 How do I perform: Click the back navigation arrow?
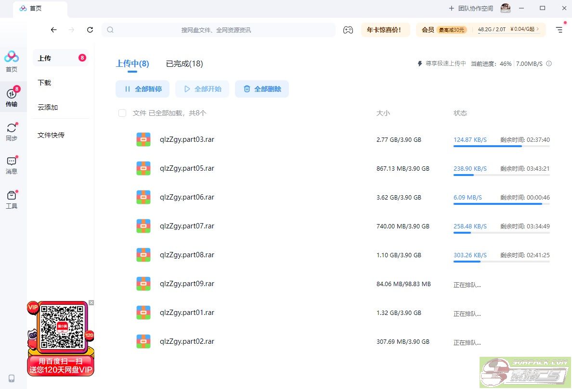point(53,30)
